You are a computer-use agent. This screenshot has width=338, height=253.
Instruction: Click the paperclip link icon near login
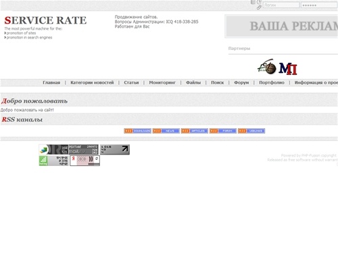(x=259, y=7)
